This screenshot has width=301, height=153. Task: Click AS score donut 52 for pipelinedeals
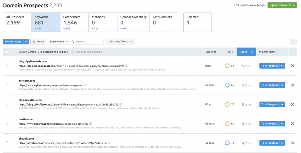(227, 66)
